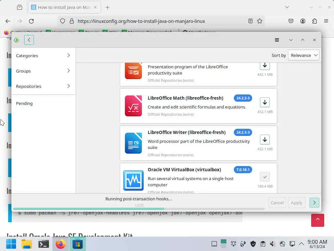Image resolution: width=334 pixels, height=251 pixels.
Task: Show hidden system tray icons
Action: 301,244
